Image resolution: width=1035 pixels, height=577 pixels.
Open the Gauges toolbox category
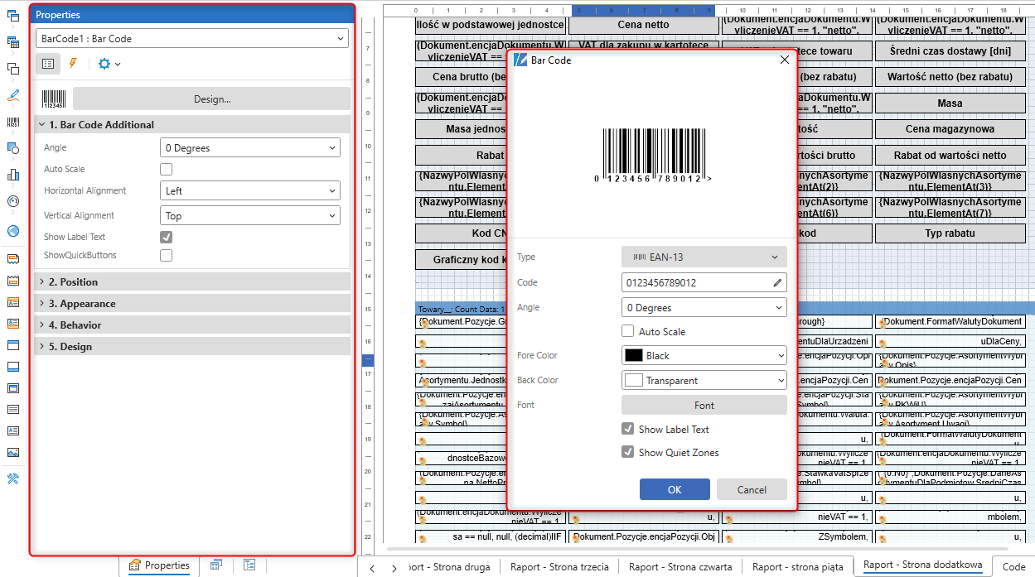coord(13,201)
